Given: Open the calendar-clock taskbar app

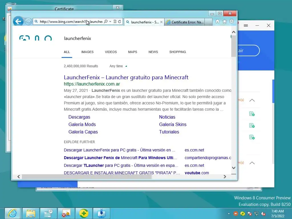Looking at the screenshot, I should point(48,213).
